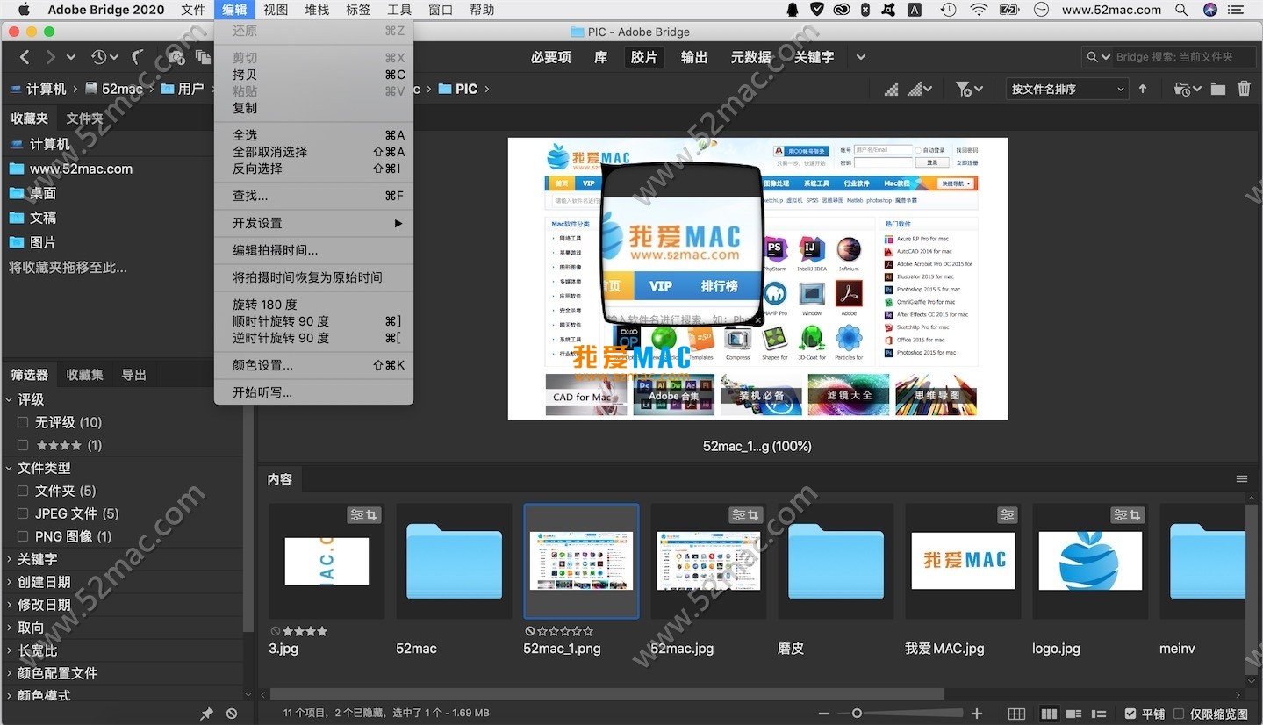This screenshot has width=1263, height=725.
Task: Collapse the 文件类型 filter section
Action: pos(10,468)
